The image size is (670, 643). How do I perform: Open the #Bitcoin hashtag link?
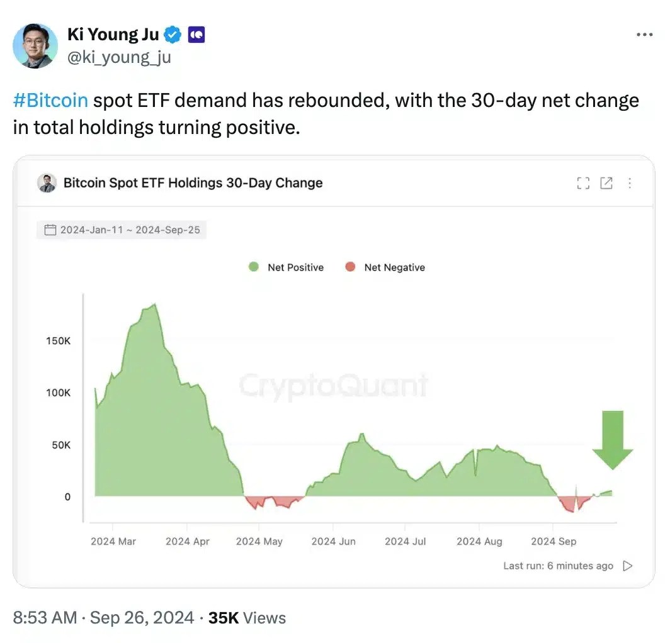pyautogui.click(x=50, y=100)
